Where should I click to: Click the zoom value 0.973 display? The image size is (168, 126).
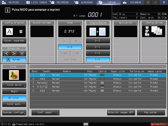click(70, 31)
